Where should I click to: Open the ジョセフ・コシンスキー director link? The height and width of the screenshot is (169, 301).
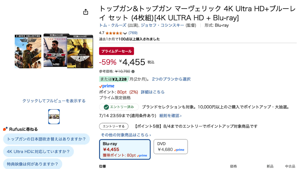tap(162, 25)
